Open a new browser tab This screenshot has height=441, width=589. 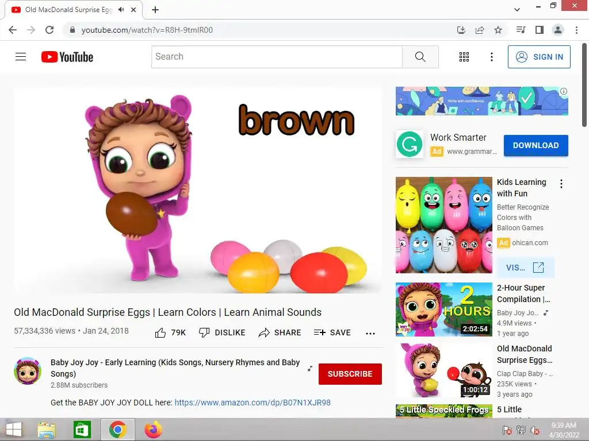pos(155,10)
